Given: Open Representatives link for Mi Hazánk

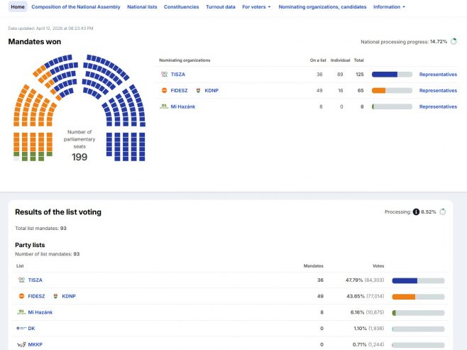Looking at the screenshot, I should coord(438,106).
